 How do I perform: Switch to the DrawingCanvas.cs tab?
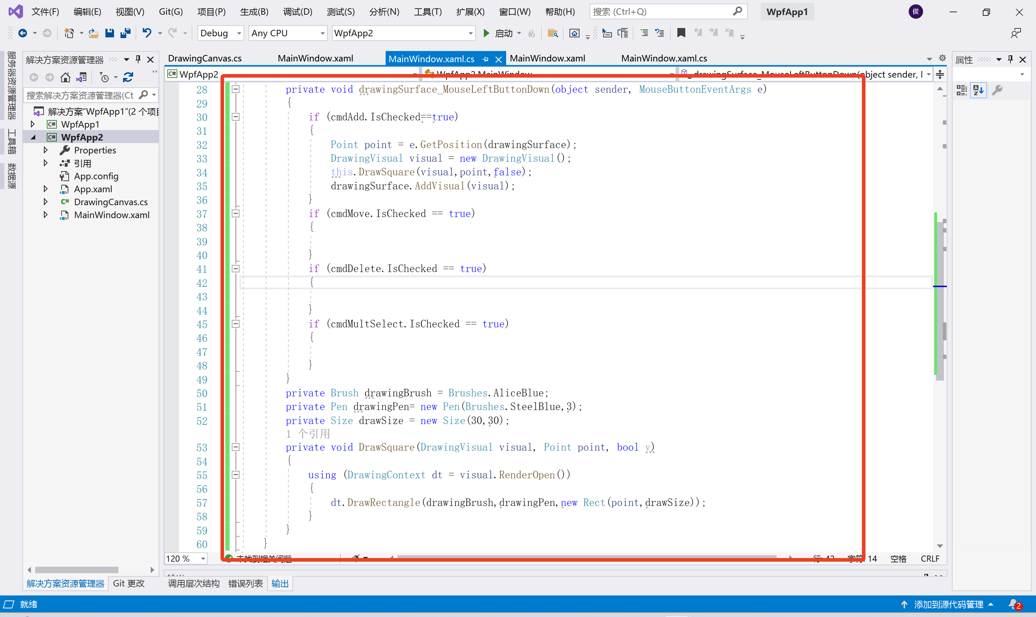(205, 59)
